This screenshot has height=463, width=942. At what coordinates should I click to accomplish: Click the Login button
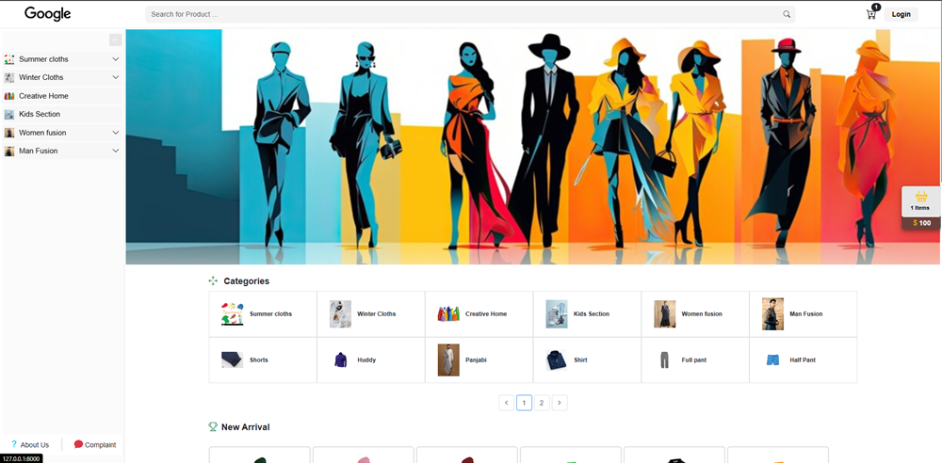(901, 14)
